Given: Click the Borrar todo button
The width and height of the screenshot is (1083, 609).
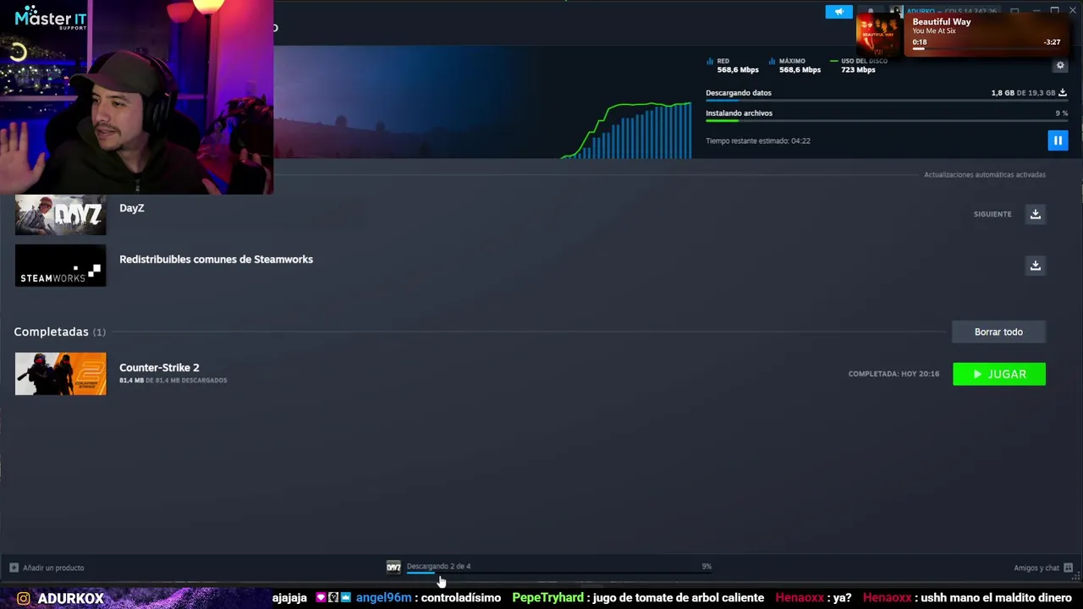Looking at the screenshot, I should pos(998,332).
